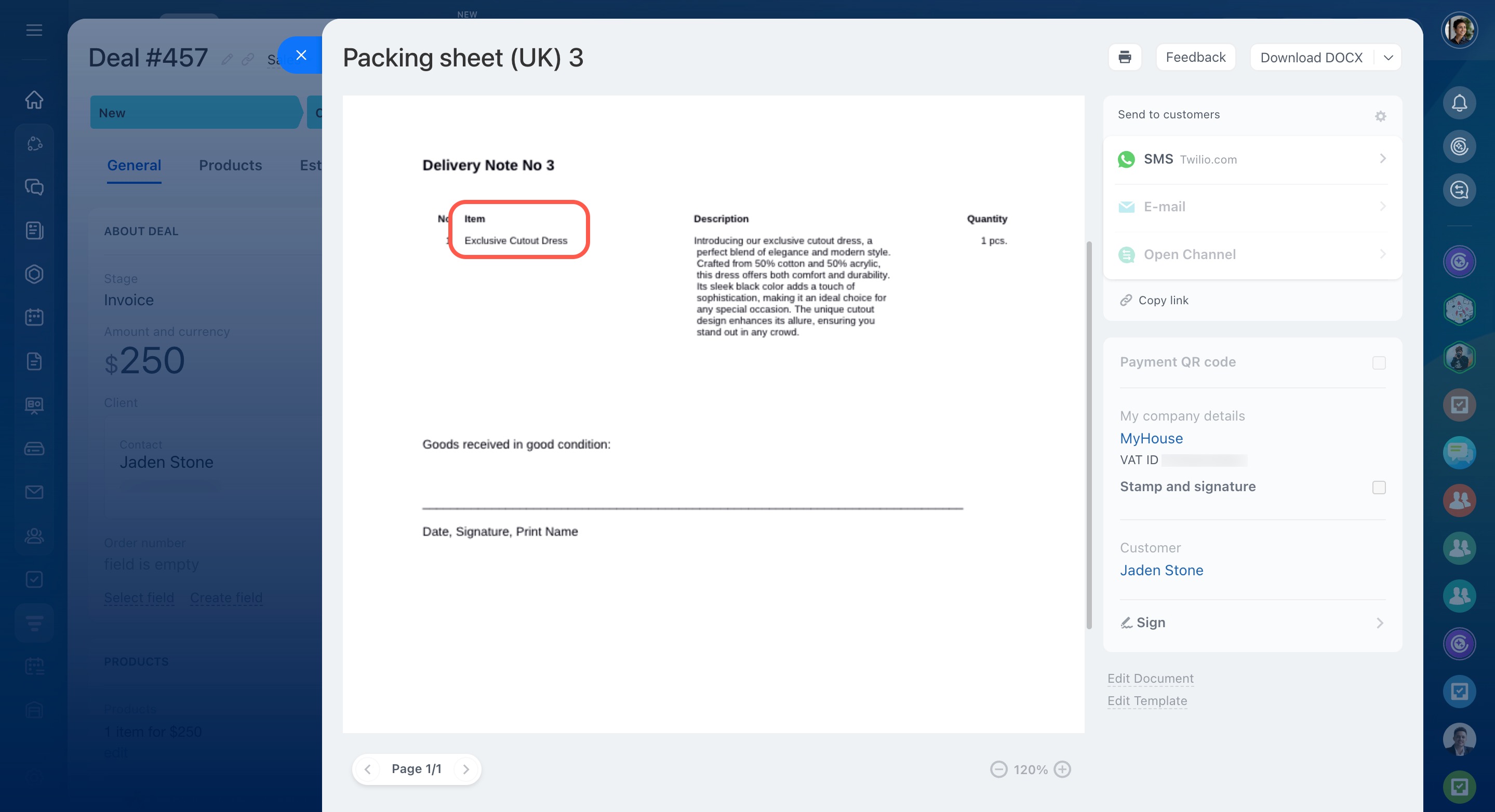Open the document icon in left sidebar

pyautogui.click(x=34, y=361)
